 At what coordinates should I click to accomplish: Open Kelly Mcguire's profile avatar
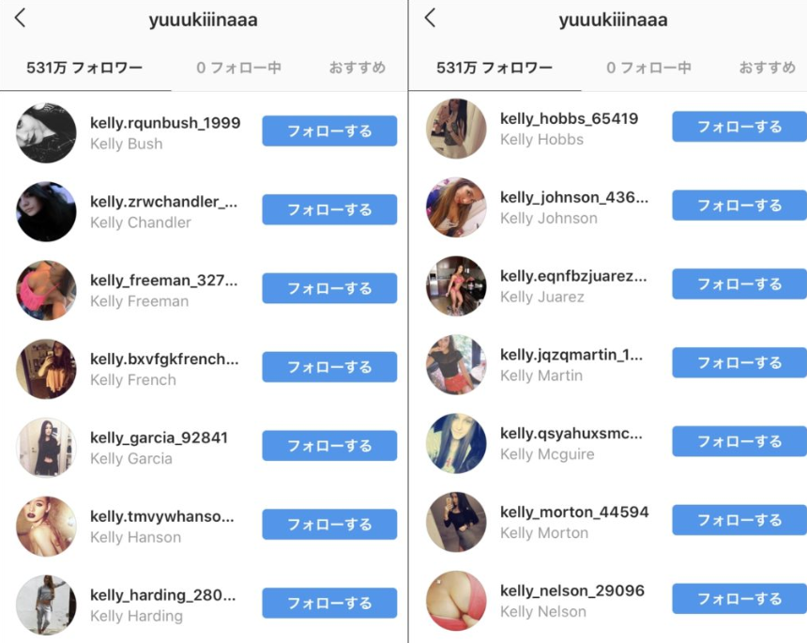pyautogui.click(x=456, y=443)
